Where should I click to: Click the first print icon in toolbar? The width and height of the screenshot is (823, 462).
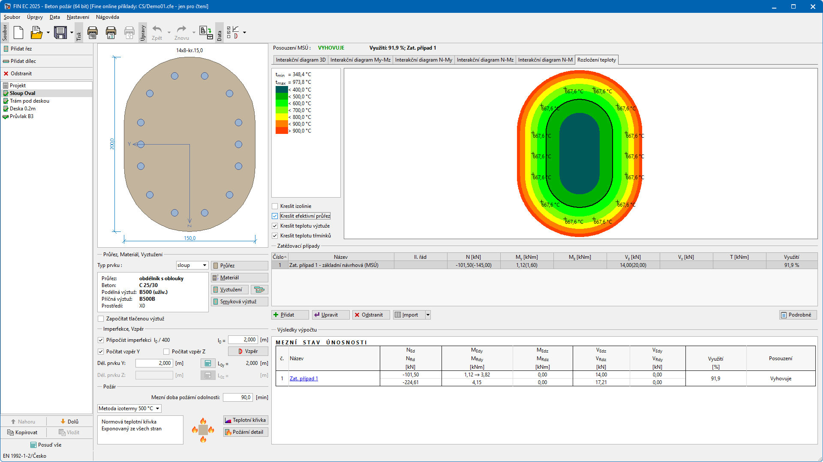click(93, 33)
